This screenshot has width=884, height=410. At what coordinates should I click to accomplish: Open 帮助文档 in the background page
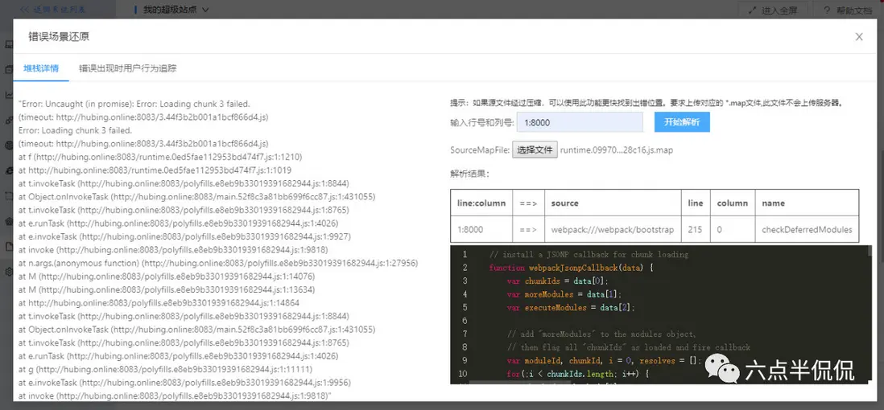click(x=847, y=10)
